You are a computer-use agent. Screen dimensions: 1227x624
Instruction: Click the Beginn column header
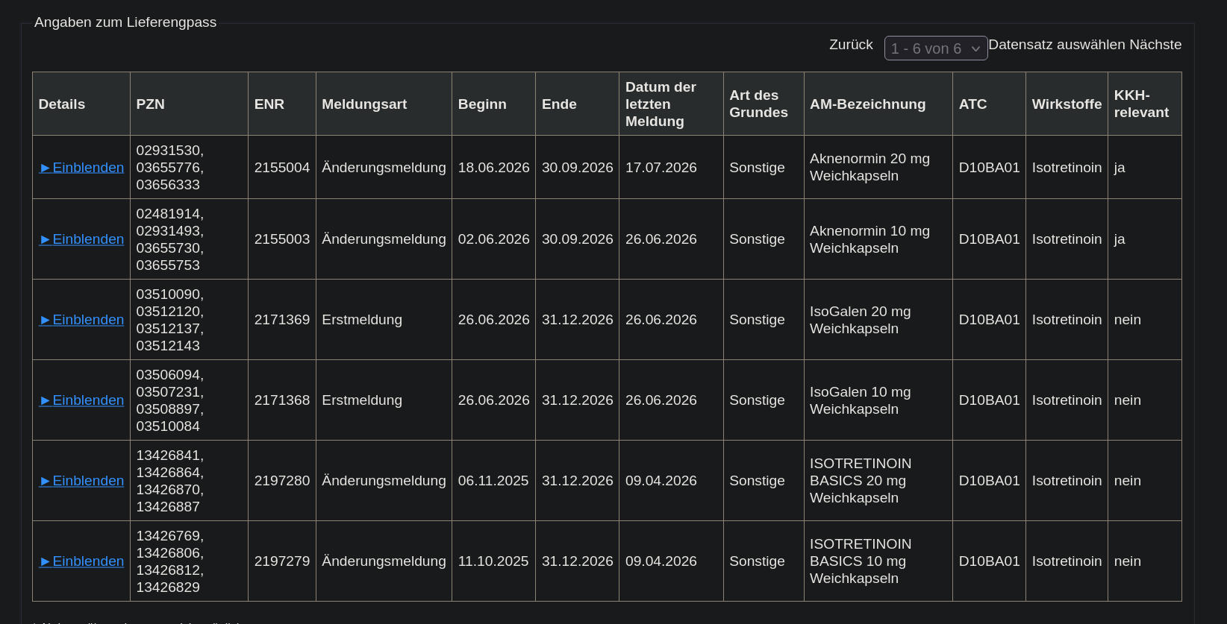click(x=482, y=104)
